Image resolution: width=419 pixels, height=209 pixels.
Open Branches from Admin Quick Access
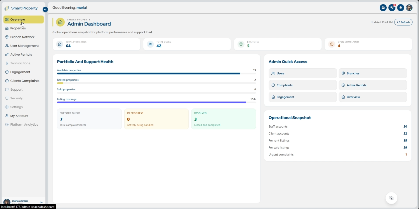click(373, 73)
